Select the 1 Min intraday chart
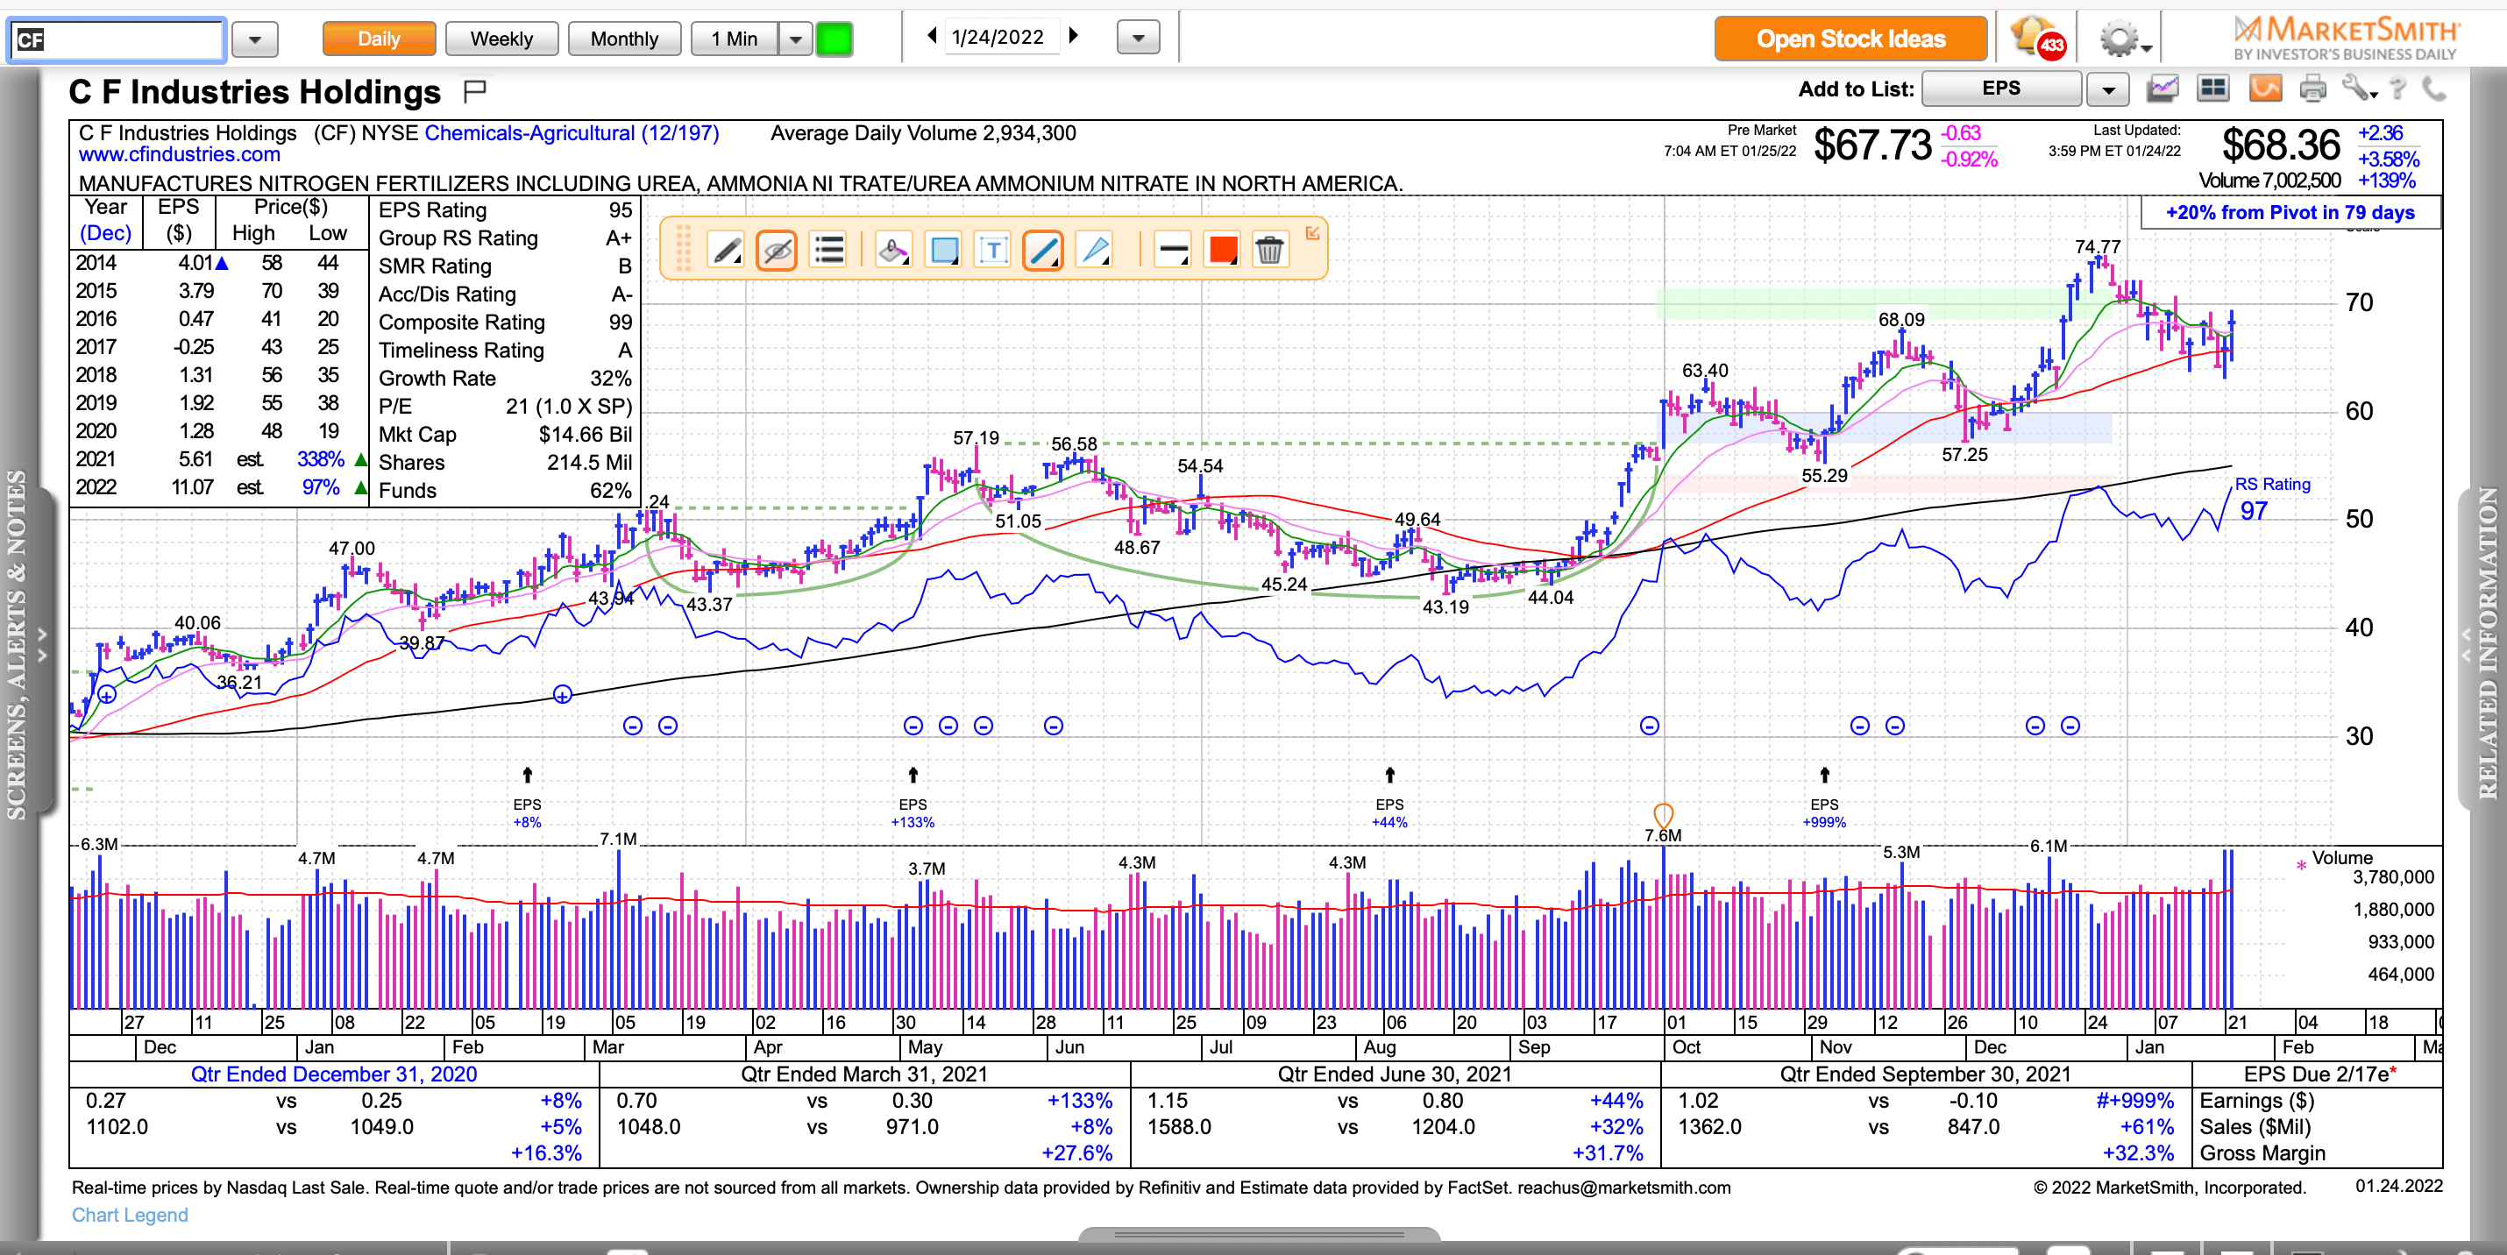Viewport: 2507px width, 1255px height. pos(734,39)
